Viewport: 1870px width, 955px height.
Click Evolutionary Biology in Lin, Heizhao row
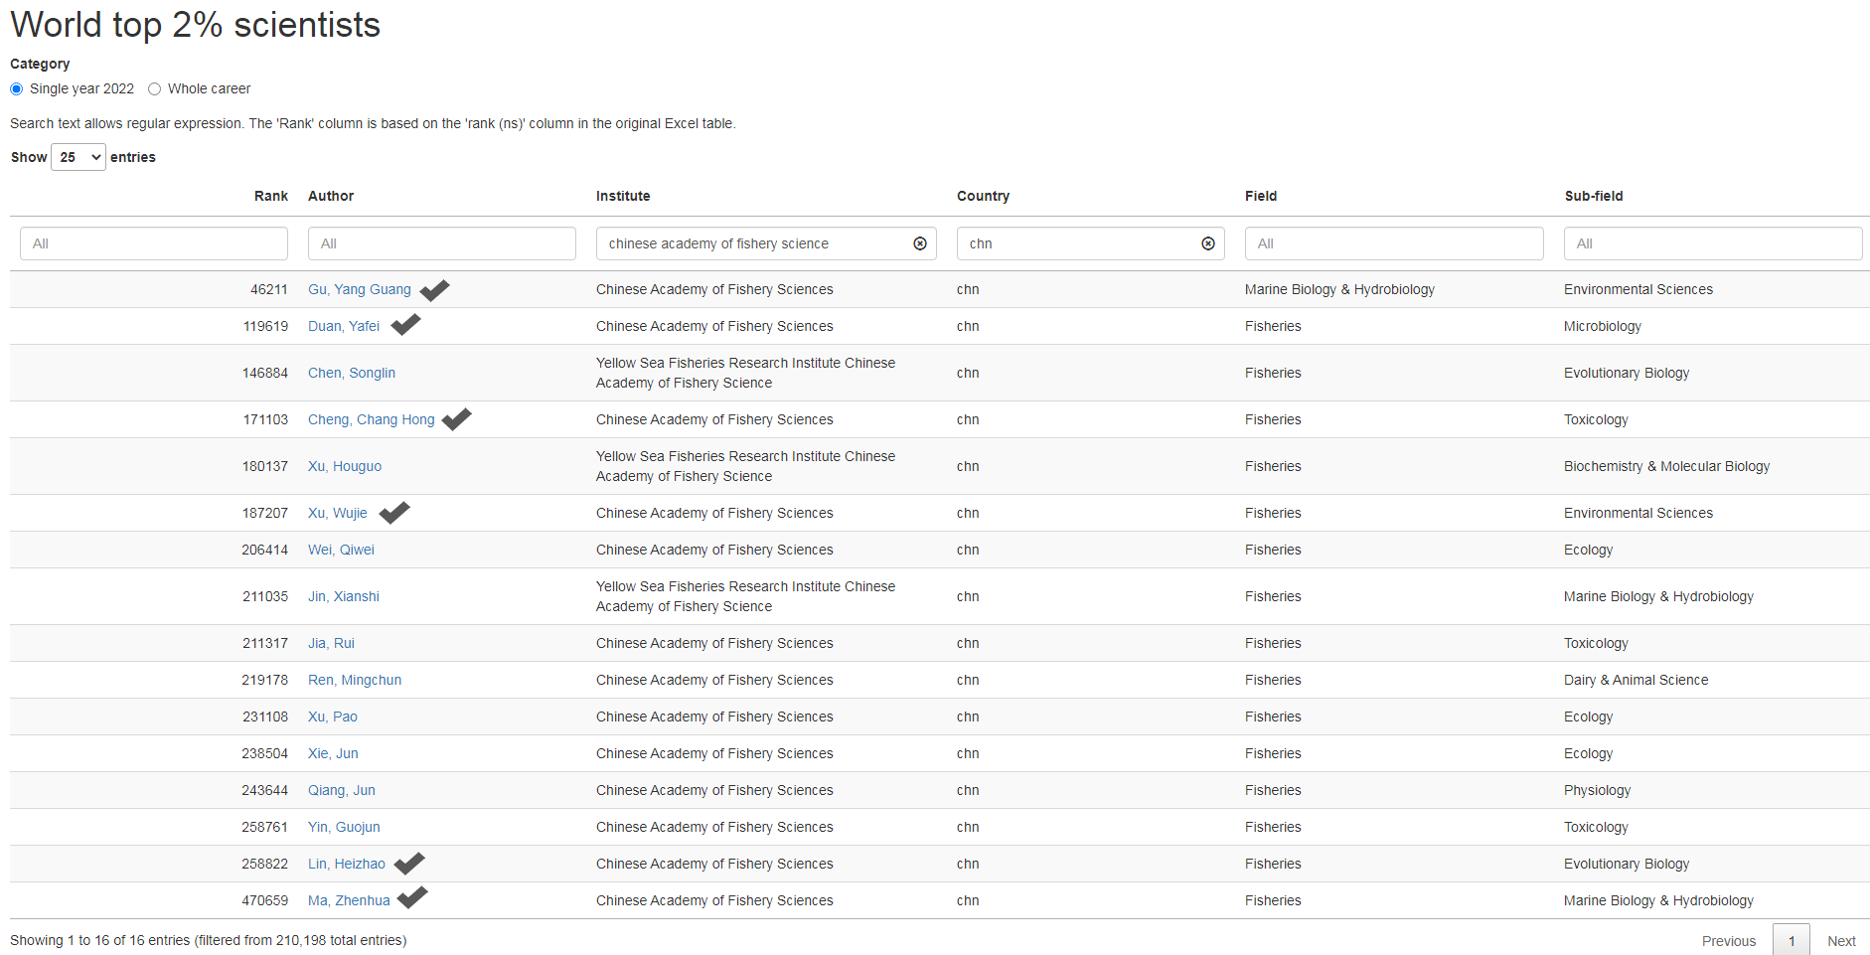click(x=1627, y=864)
